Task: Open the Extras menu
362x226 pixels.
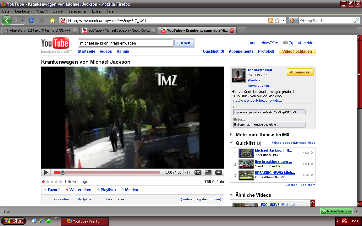Action: (97, 11)
